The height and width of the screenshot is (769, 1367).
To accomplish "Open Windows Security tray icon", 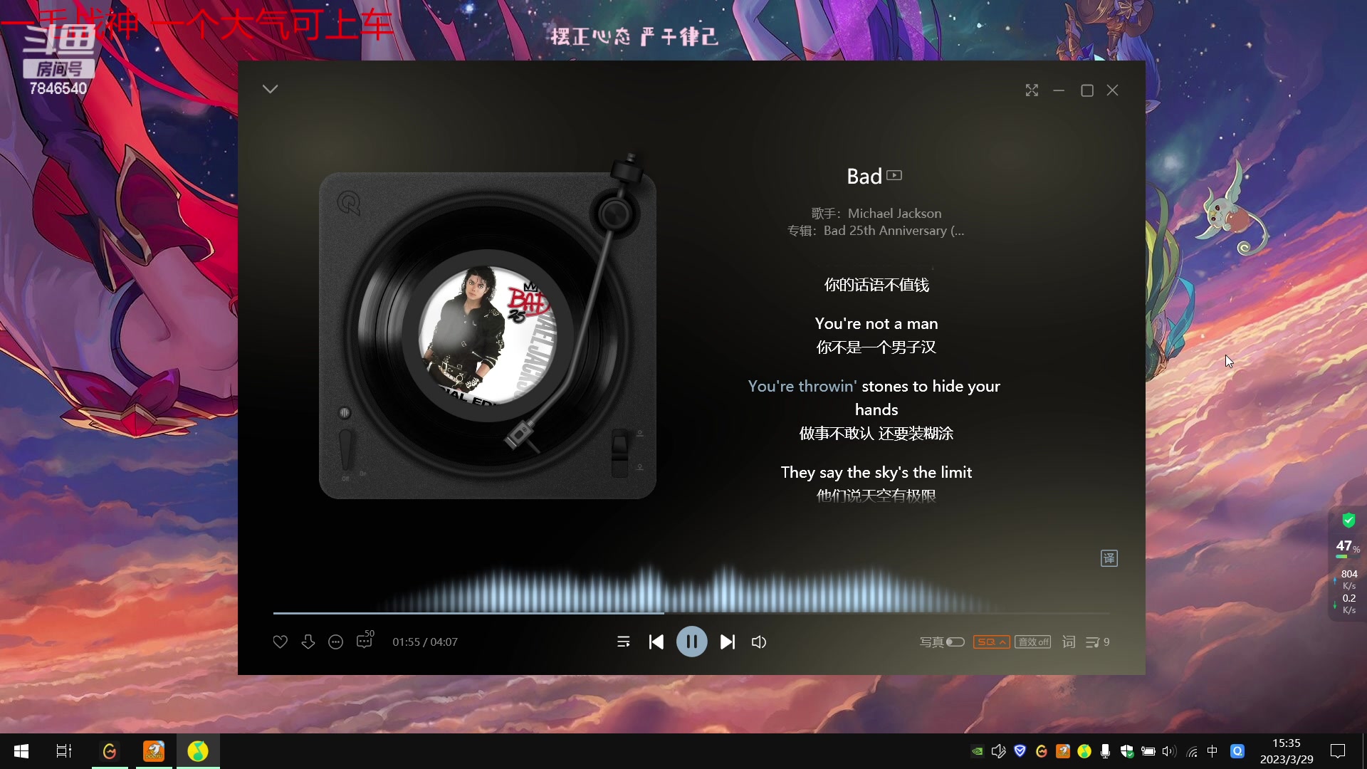I will point(1126,751).
